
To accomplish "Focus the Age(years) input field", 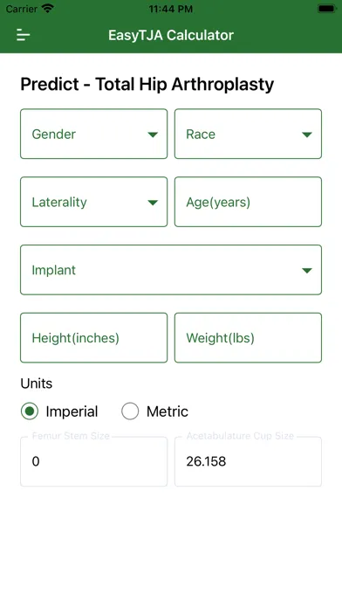I will pos(248,202).
